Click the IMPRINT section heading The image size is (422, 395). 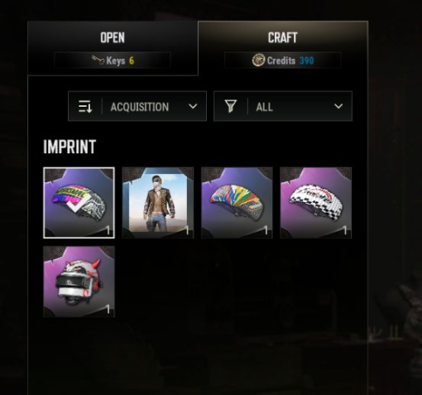point(70,147)
